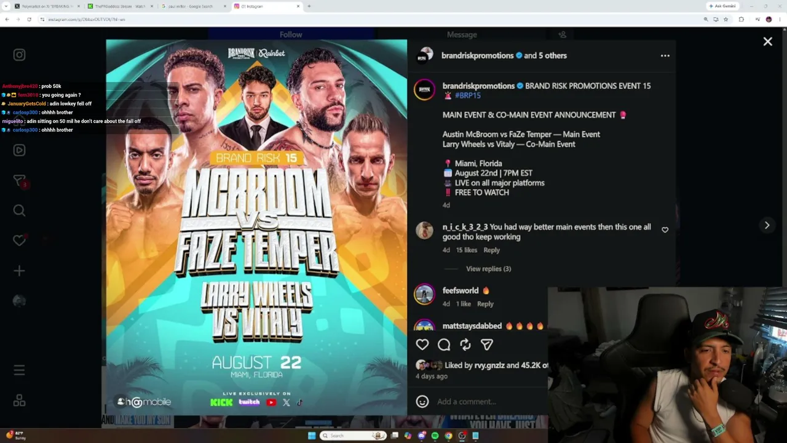
Task: Open the 'and 5 others' collaborators list
Action: (x=545, y=55)
